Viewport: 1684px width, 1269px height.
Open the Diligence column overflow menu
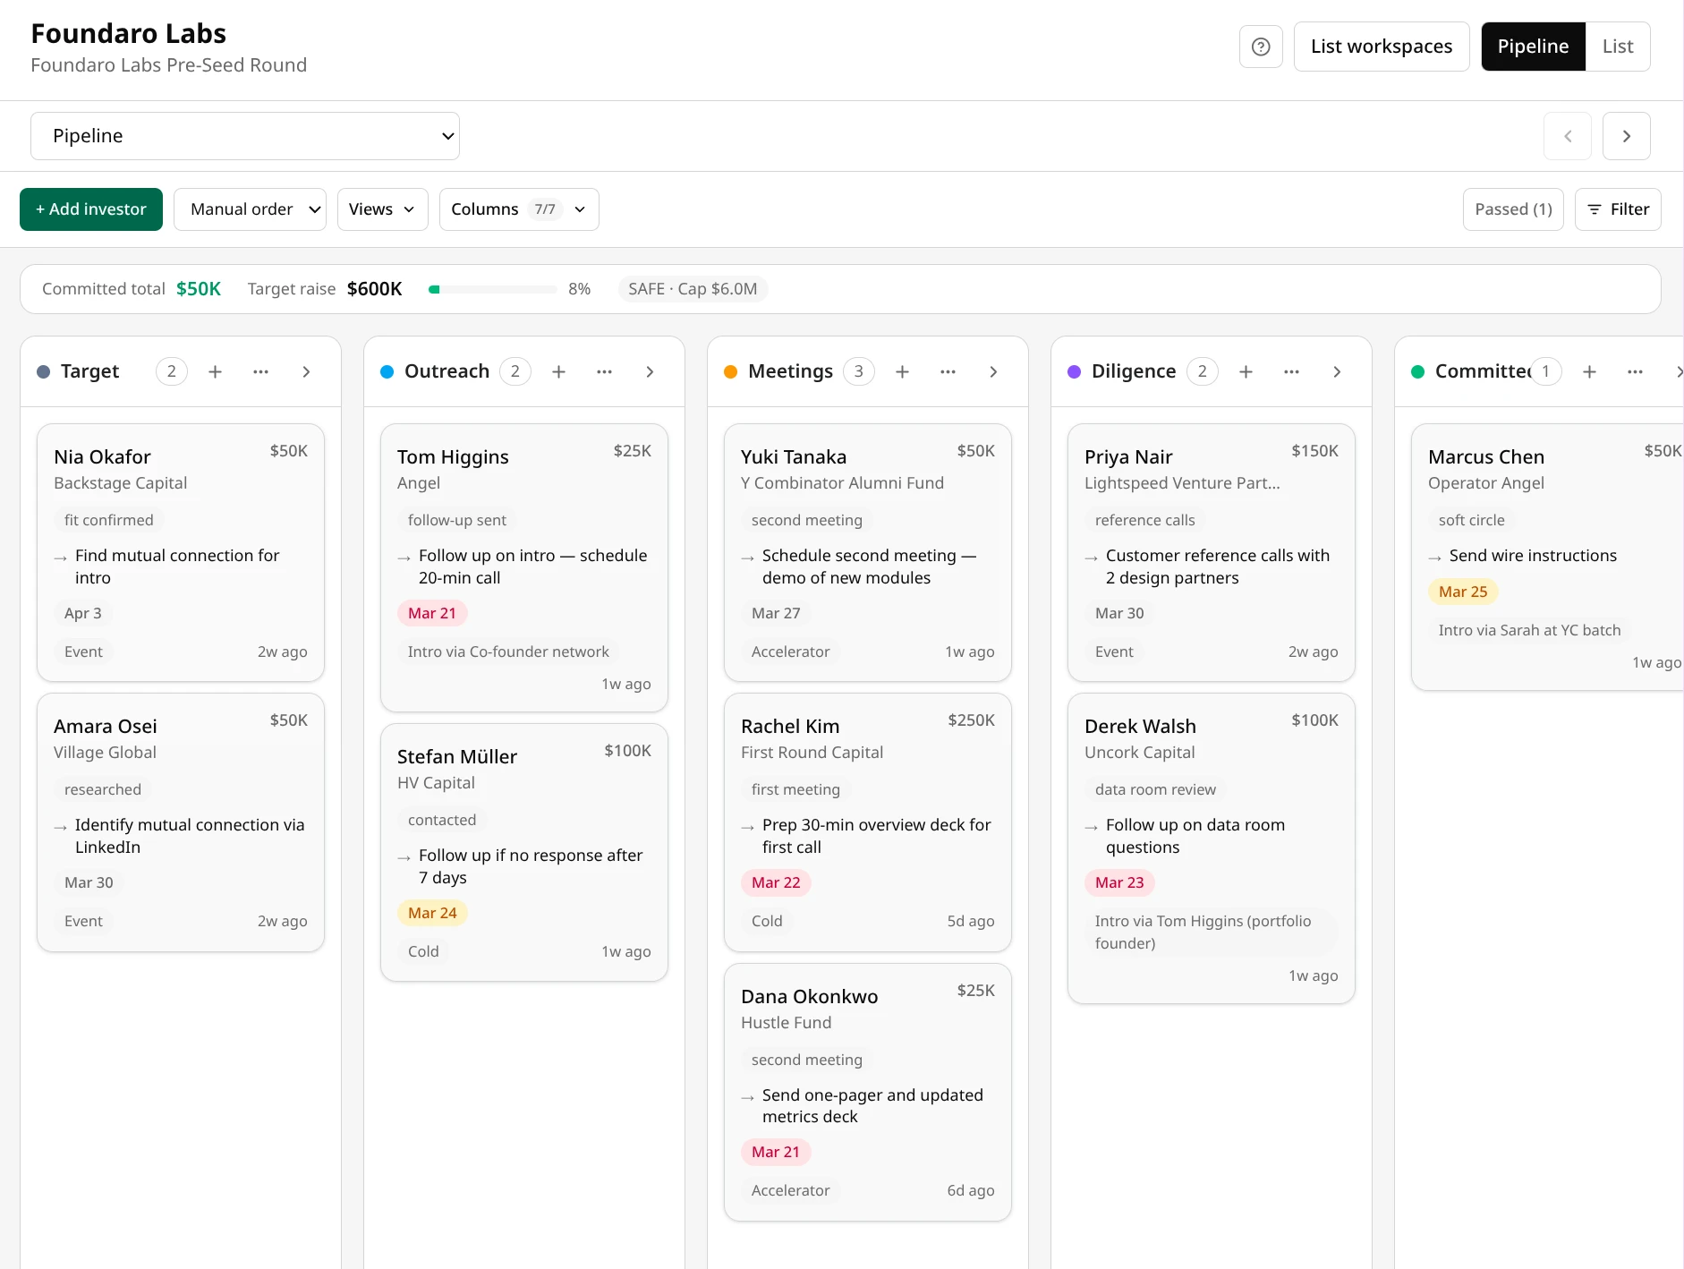point(1291,370)
